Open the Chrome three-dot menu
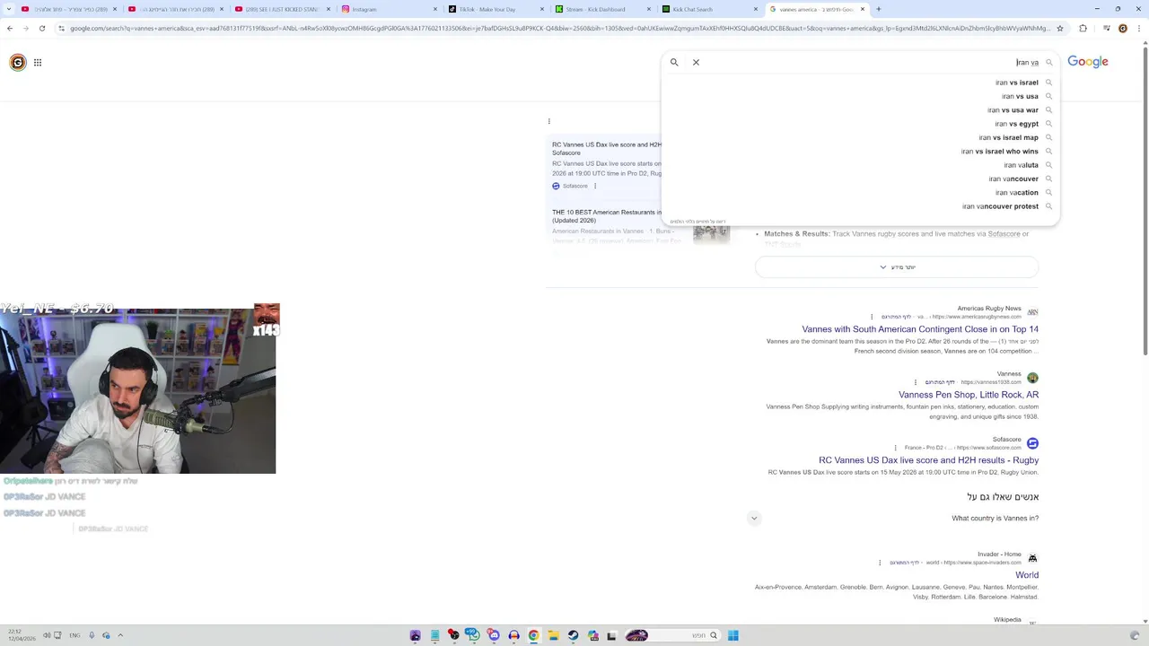 tap(1139, 28)
